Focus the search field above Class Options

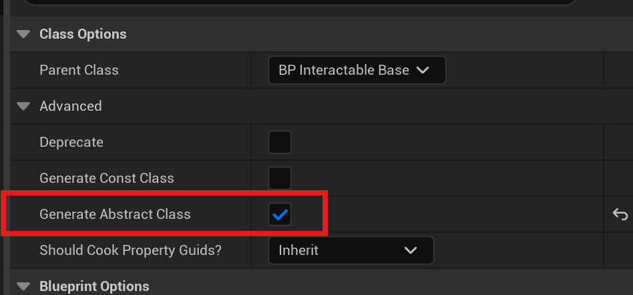[298, 3]
